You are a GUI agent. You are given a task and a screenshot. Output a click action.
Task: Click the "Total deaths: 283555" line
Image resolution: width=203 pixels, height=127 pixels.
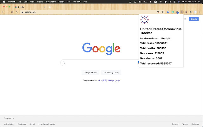pos(153,48)
